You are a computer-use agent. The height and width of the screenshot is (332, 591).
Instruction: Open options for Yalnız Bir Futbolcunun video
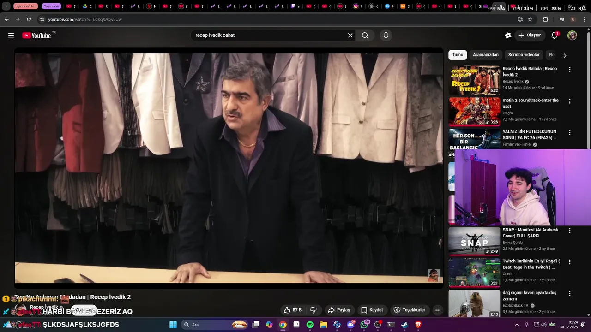pos(569,132)
